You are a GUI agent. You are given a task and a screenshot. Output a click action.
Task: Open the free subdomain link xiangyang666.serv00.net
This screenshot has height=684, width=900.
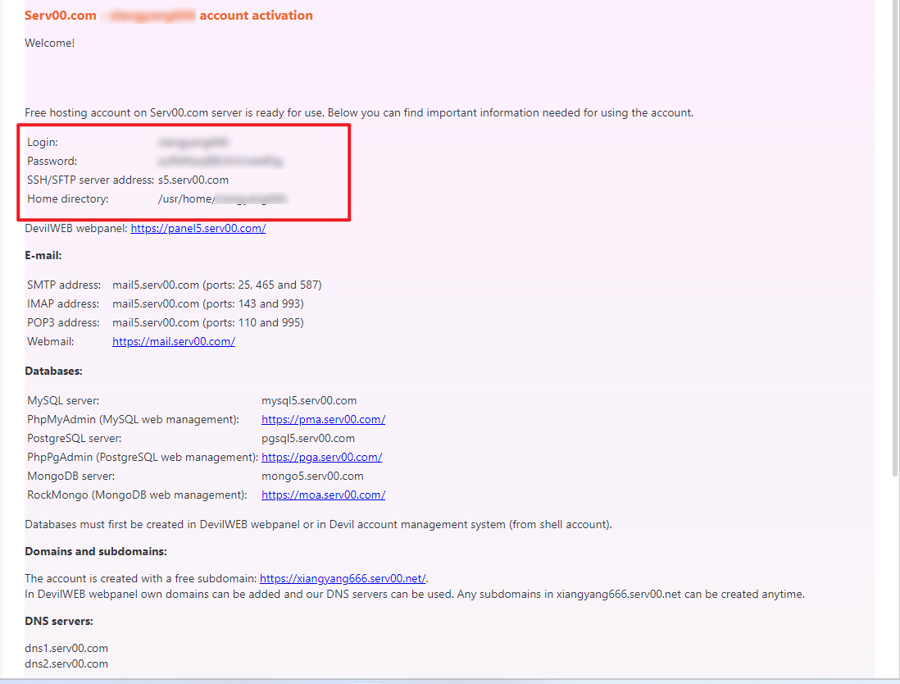(x=343, y=578)
